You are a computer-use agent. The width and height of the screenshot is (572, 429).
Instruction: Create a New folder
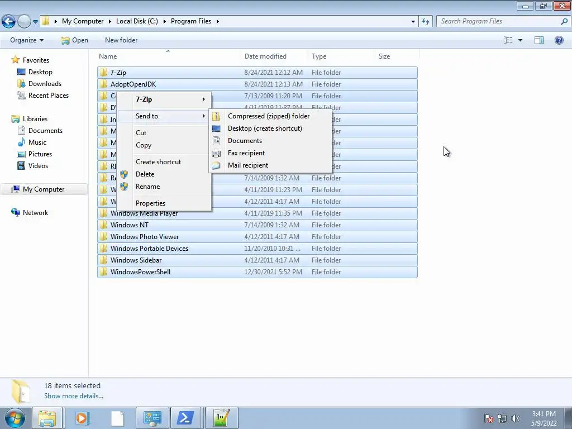(x=121, y=40)
